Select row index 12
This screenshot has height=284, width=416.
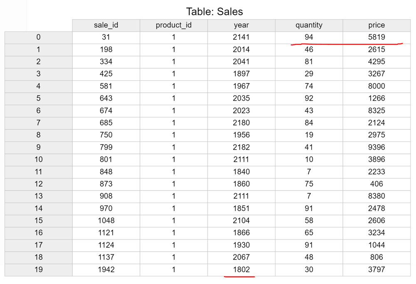tap(38, 184)
